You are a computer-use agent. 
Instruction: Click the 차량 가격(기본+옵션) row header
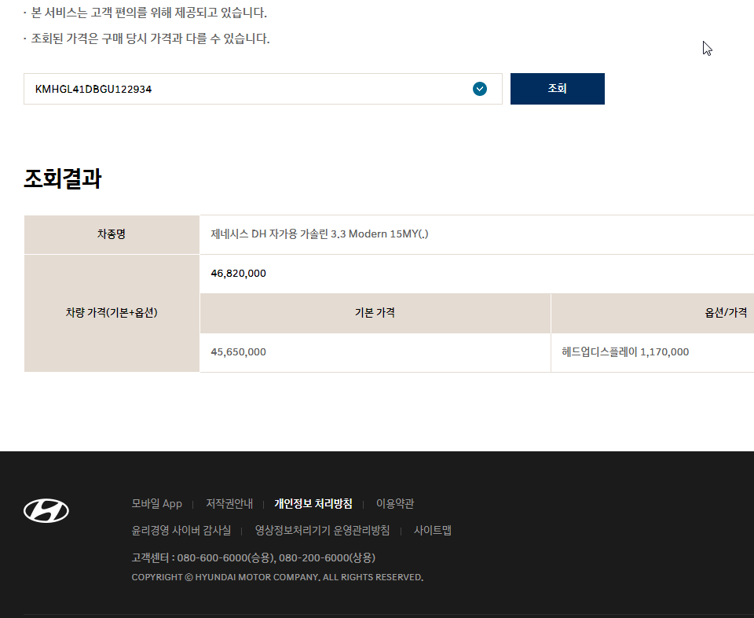click(112, 313)
